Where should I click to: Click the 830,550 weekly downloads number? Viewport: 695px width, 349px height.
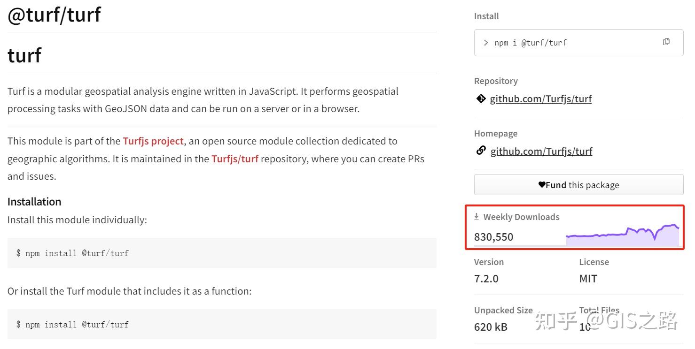(494, 237)
